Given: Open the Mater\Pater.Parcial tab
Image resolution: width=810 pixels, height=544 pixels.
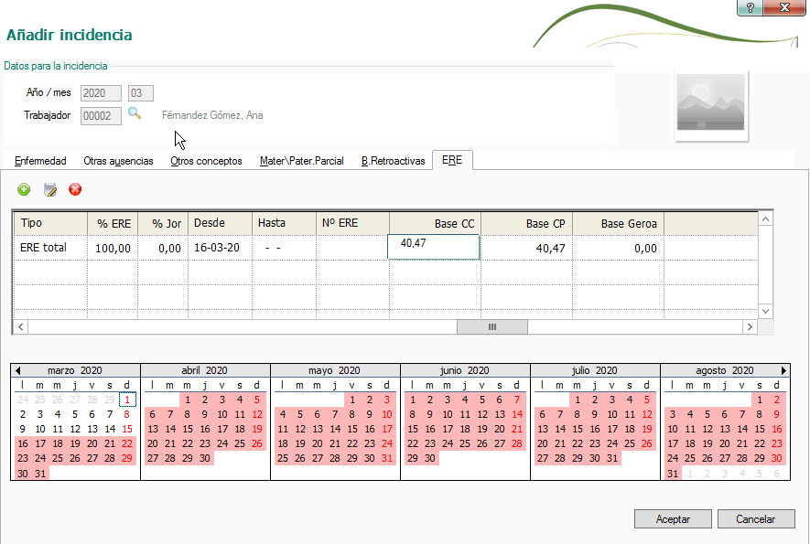Looking at the screenshot, I should [302, 161].
